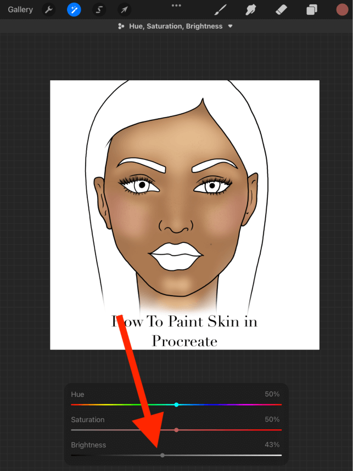Image resolution: width=353 pixels, height=471 pixels.
Task: Open the Adjustments magic wand menu
Action: (x=74, y=10)
